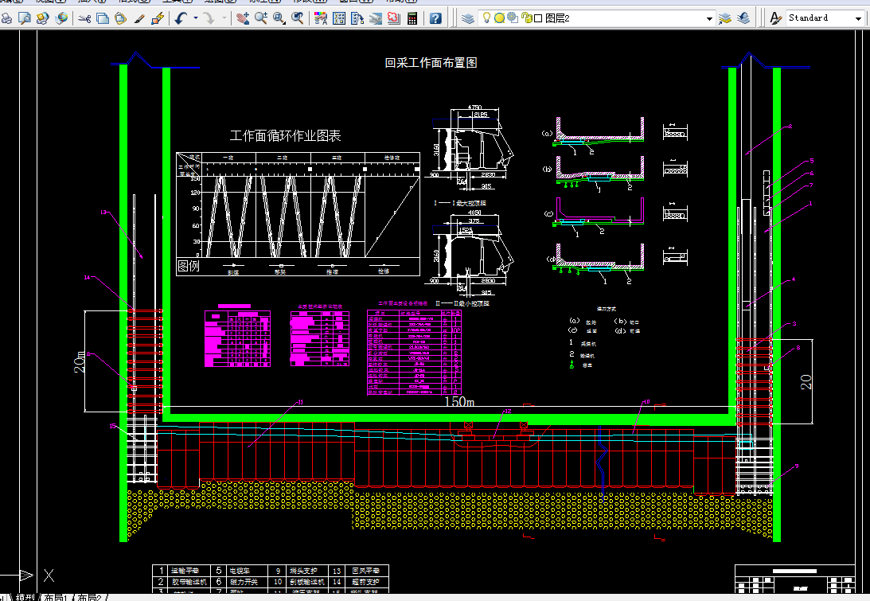Click table cell 磁力开关
Image resolution: width=870 pixels, height=601 pixels.
244,582
